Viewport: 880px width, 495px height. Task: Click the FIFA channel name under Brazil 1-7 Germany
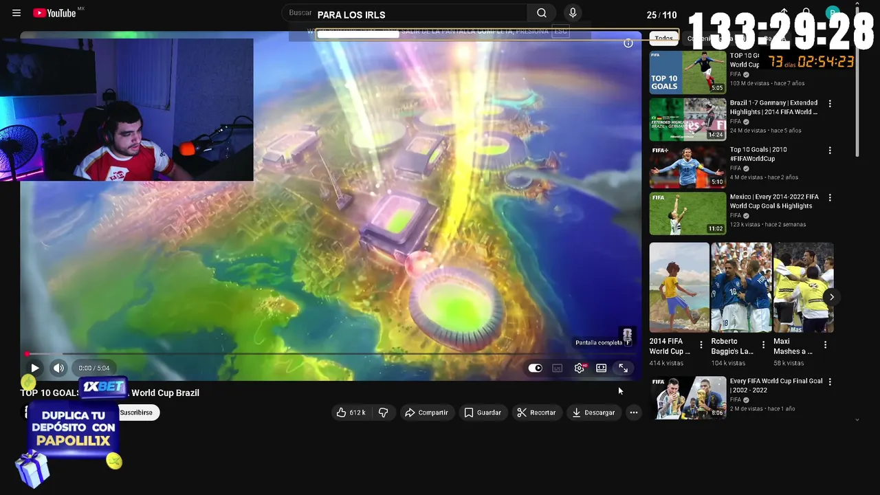pos(736,122)
